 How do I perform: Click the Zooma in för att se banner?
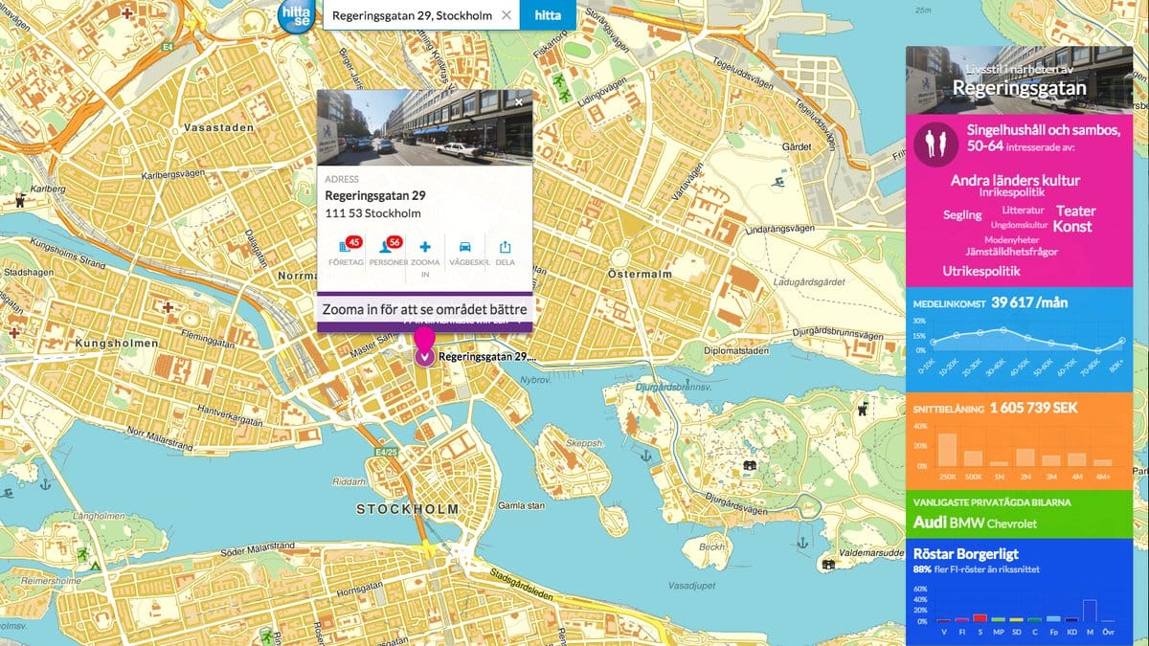[x=424, y=310]
